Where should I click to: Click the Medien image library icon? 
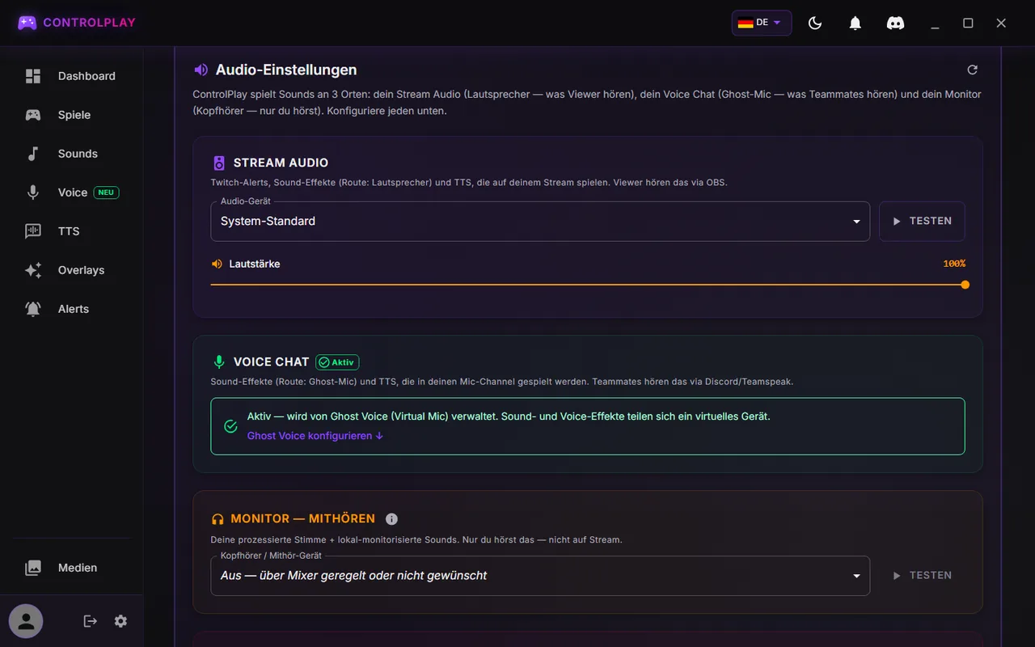click(x=33, y=568)
